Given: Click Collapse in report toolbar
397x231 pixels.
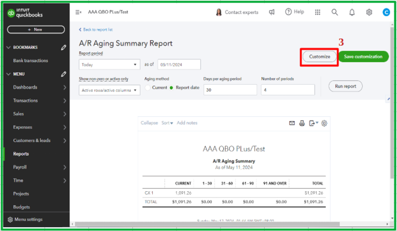Looking at the screenshot, I should (x=149, y=123).
